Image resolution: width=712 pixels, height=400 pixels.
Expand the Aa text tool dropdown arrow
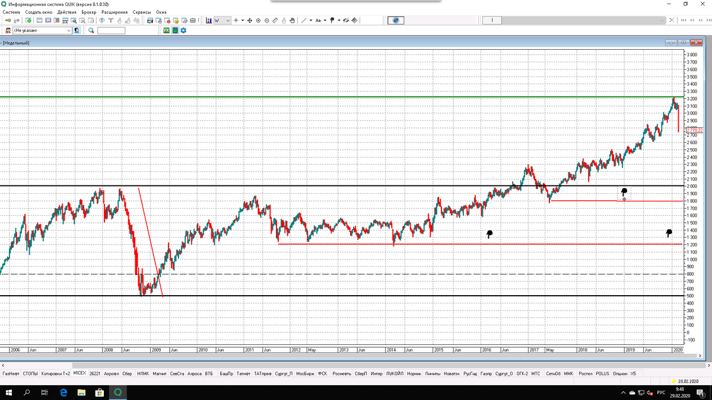(325, 20)
